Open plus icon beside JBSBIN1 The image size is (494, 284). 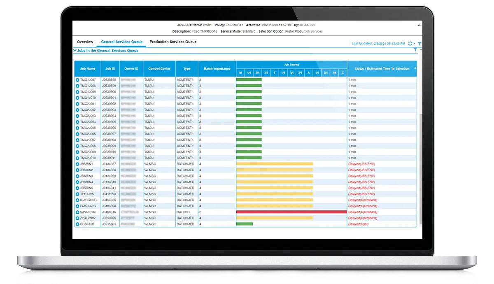click(x=77, y=164)
